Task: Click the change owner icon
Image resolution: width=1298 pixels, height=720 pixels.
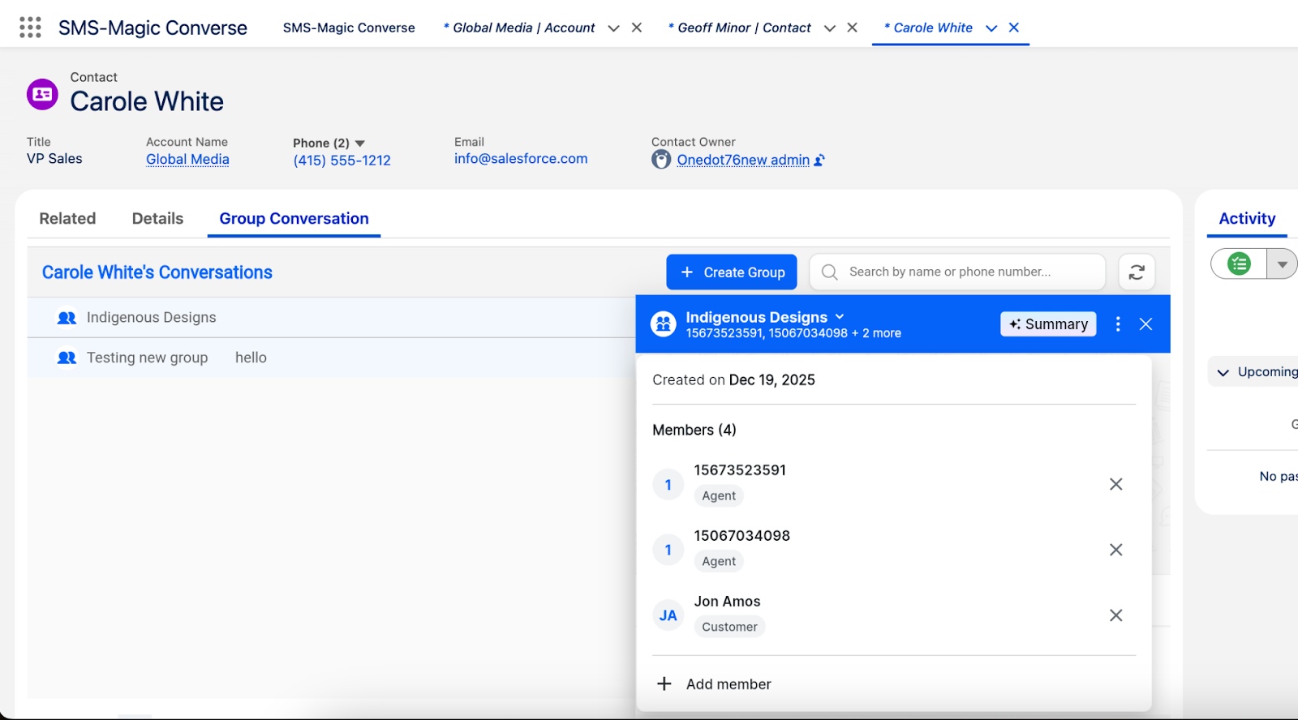Action: click(819, 161)
